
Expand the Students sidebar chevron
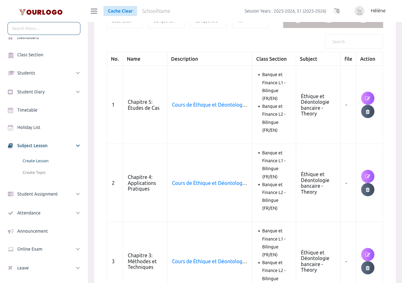point(78,73)
